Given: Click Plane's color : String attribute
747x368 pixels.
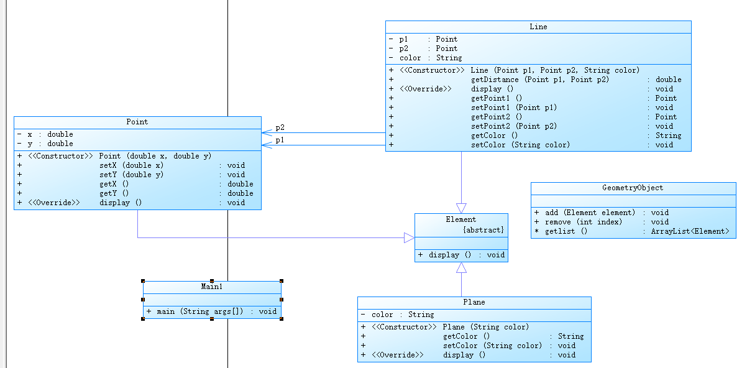Looking at the screenshot, I should (x=398, y=315).
